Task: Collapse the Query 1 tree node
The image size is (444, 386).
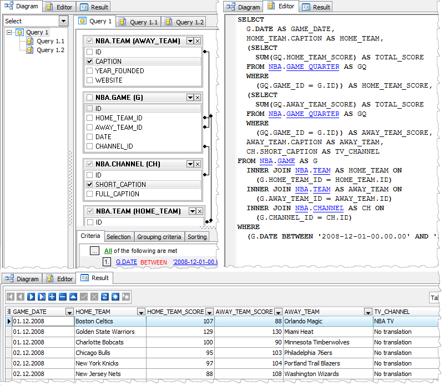Action: coord(10,33)
